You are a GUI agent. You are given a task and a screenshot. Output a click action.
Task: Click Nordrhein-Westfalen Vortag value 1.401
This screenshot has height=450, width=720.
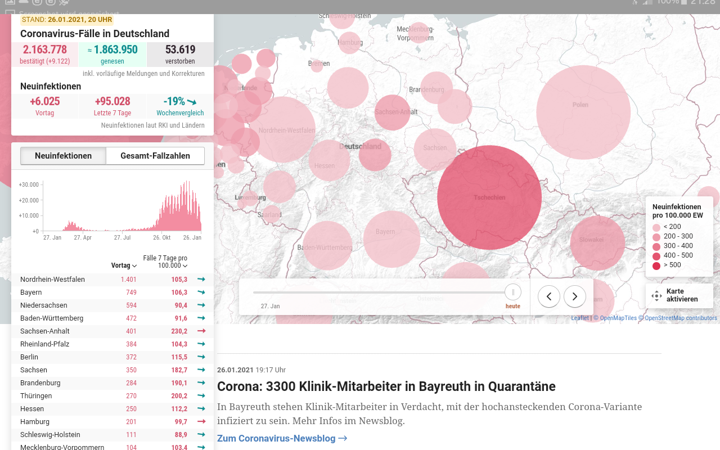[x=129, y=280]
